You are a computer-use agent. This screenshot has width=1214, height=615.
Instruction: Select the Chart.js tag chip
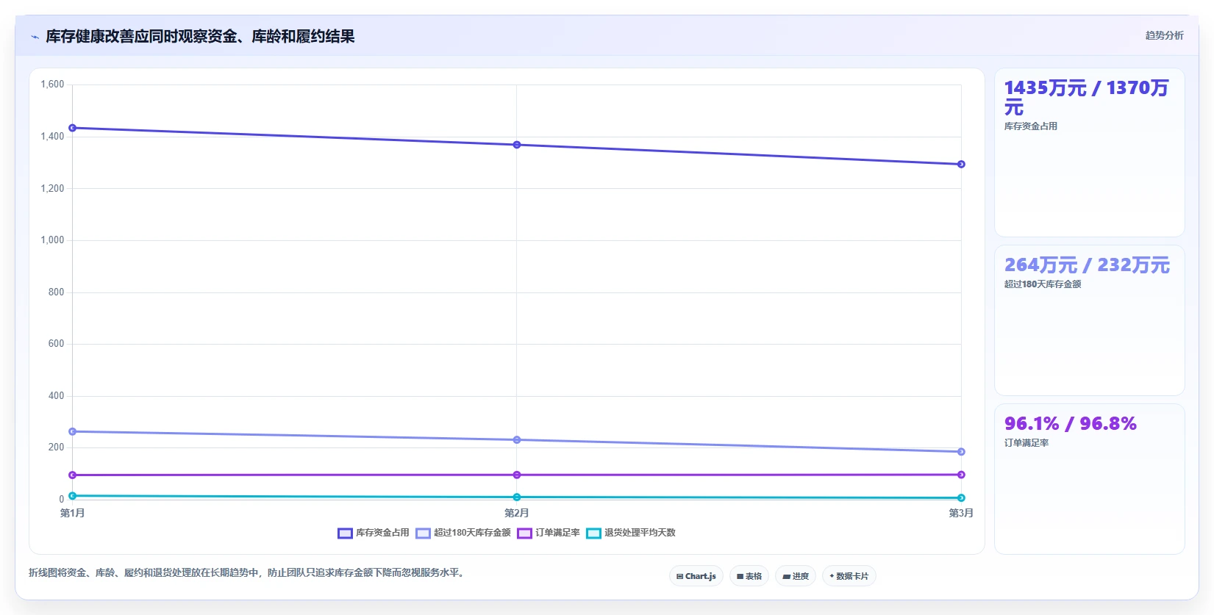click(696, 576)
